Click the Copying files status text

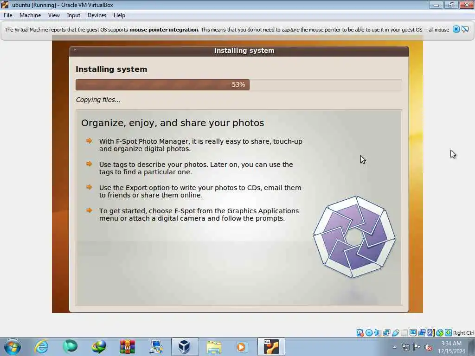tap(98, 100)
